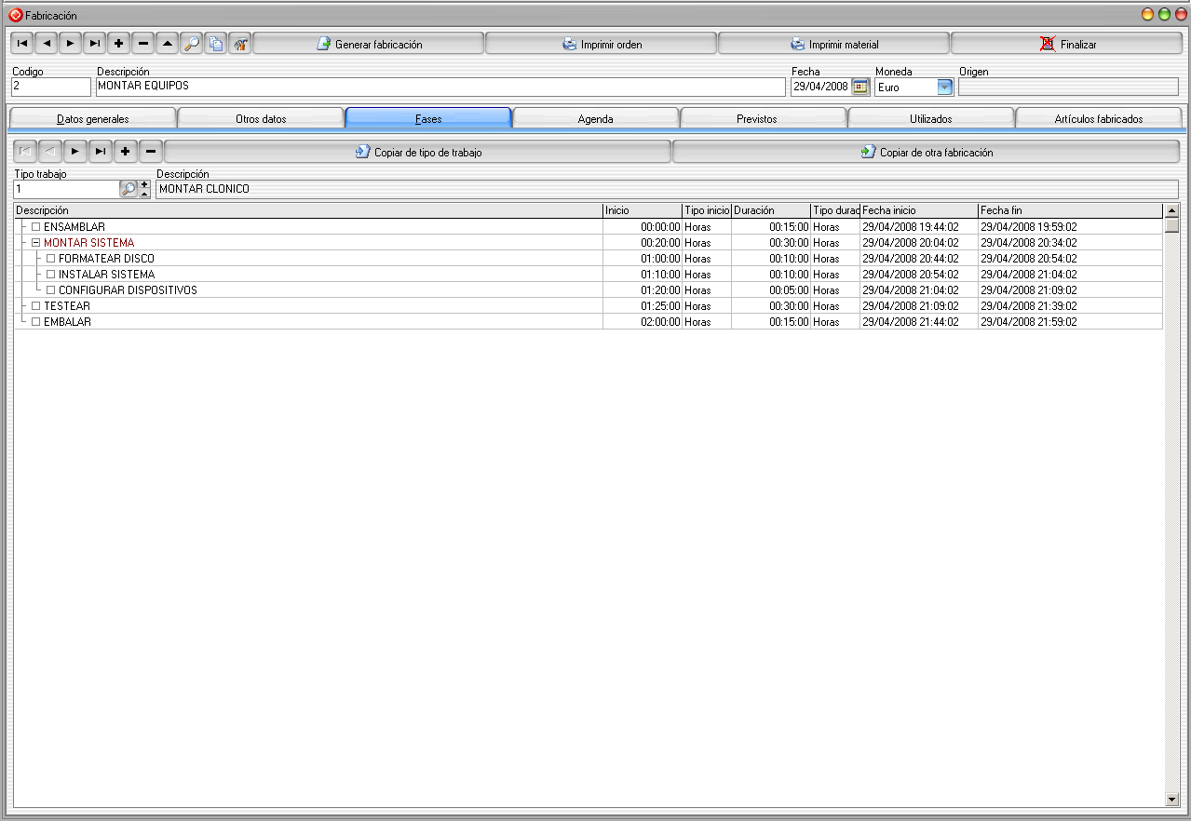1191x821 pixels.
Task: Click the Tipo trabajo lookup magnifier icon
Action: [129, 189]
